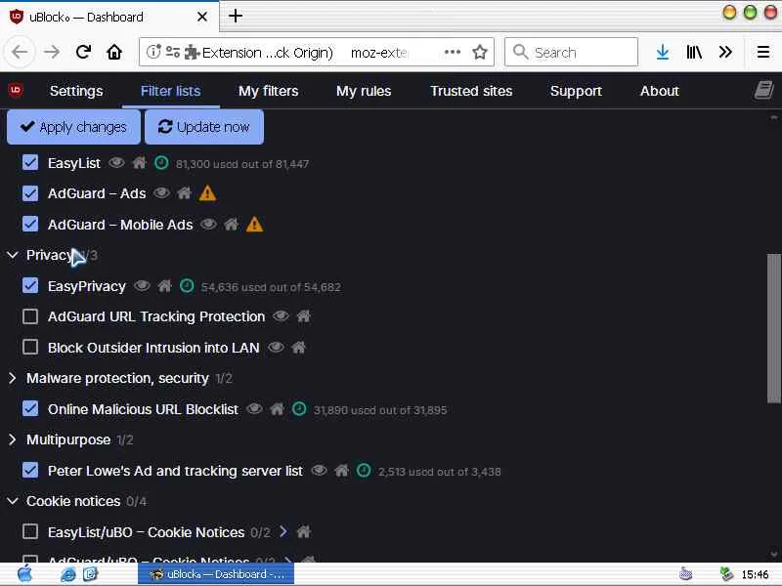Open the My filters tab
The height and width of the screenshot is (586, 782).
[268, 91]
